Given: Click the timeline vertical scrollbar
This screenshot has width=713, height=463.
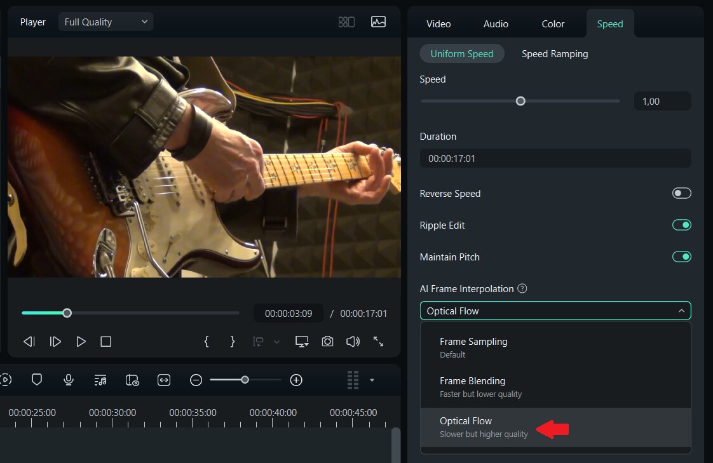Looking at the screenshot, I should (396, 445).
